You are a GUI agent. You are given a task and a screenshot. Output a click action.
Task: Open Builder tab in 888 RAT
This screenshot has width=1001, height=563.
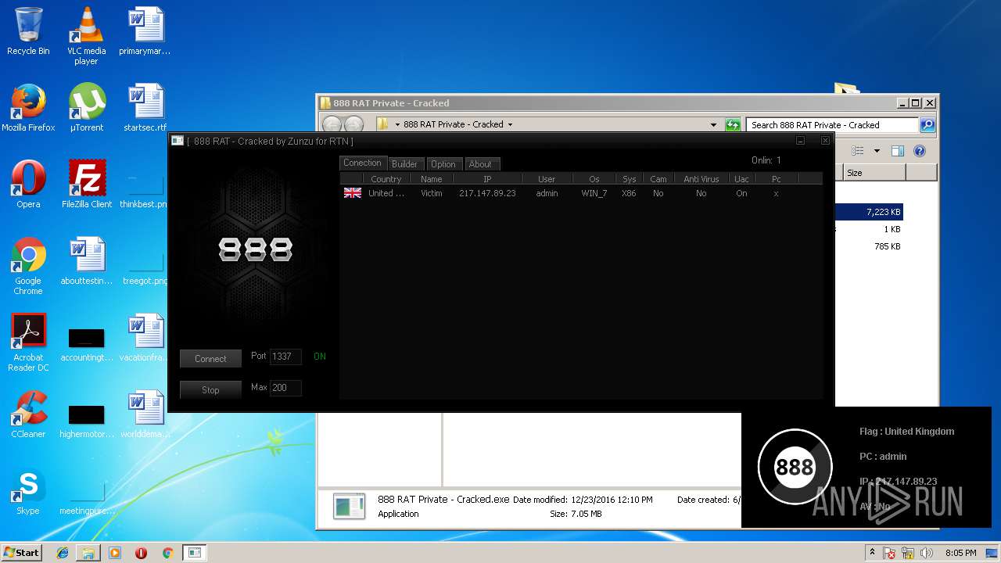[404, 163]
